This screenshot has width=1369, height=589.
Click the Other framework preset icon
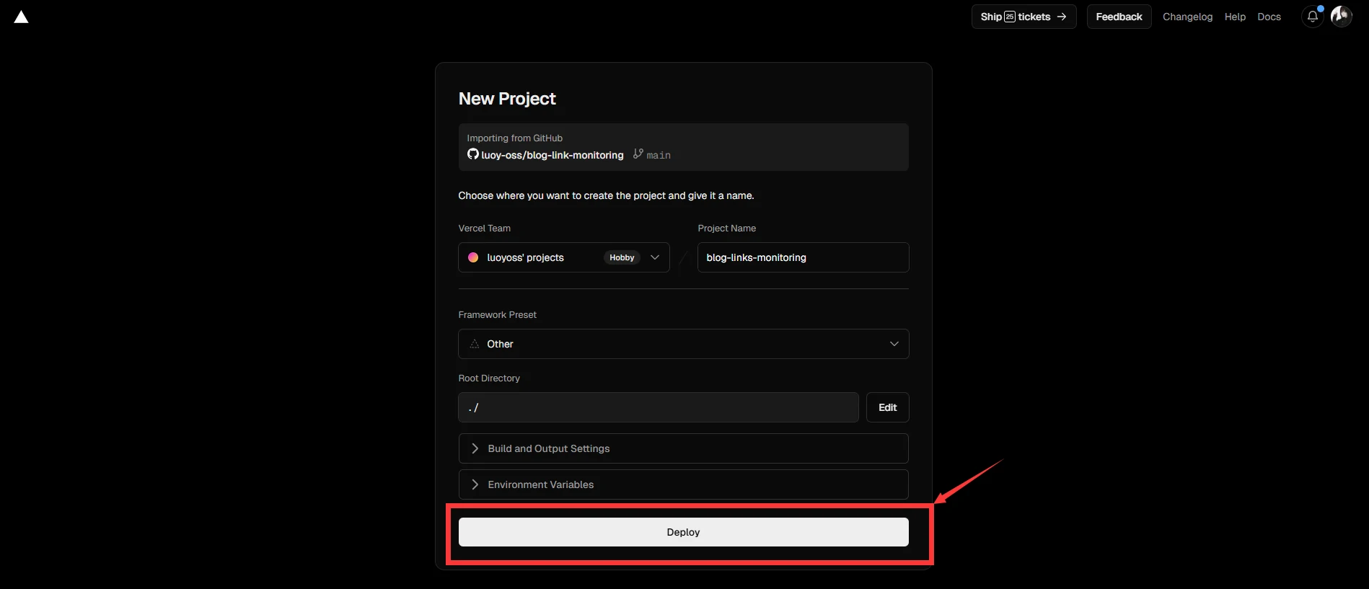[475, 344]
